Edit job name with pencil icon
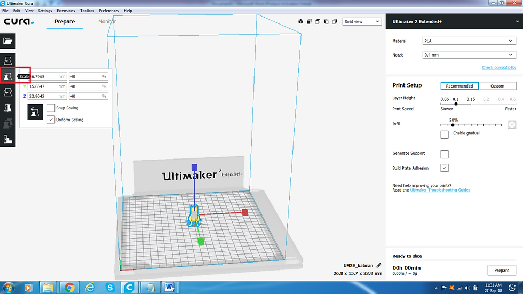The width and height of the screenshot is (523, 294). tap(379, 265)
